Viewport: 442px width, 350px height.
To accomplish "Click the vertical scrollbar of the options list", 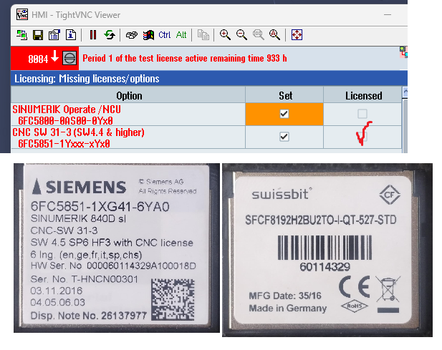I will (405, 125).
